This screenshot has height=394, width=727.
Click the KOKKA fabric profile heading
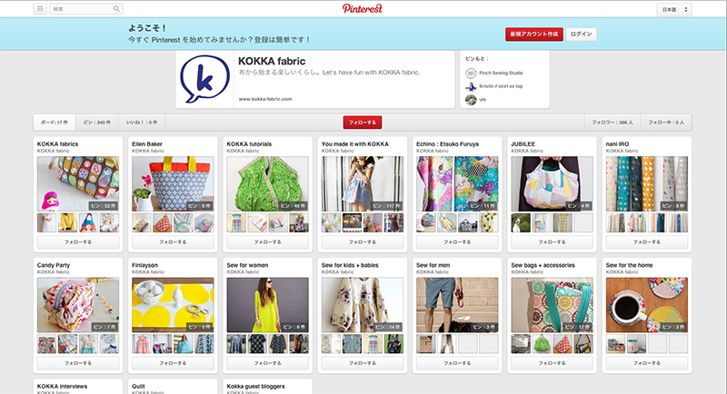coord(272,61)
